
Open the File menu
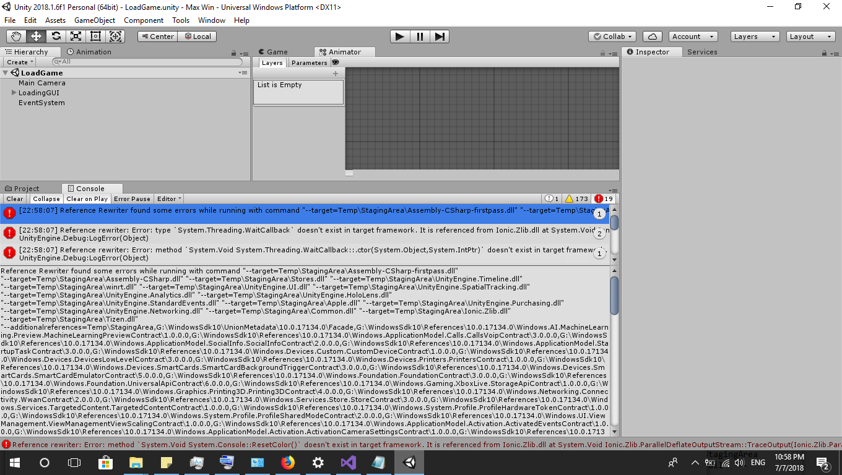(x=10, y=20)
